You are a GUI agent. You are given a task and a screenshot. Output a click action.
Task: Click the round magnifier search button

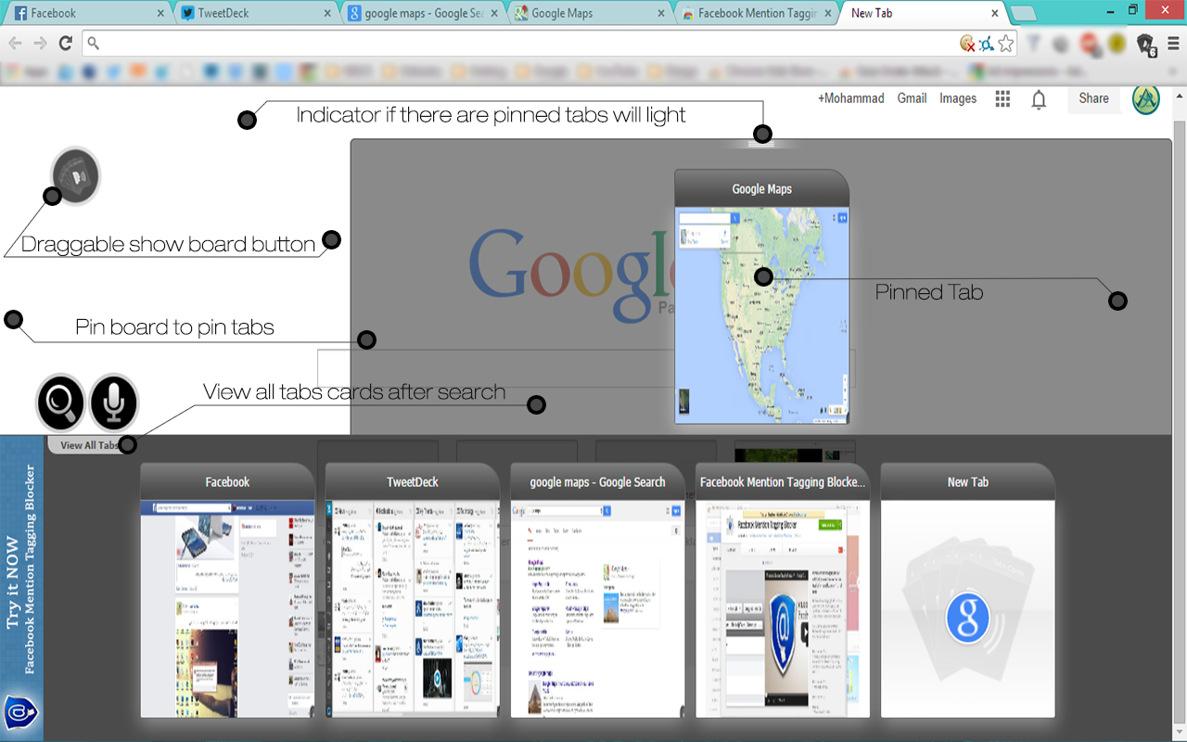[61, 403]
